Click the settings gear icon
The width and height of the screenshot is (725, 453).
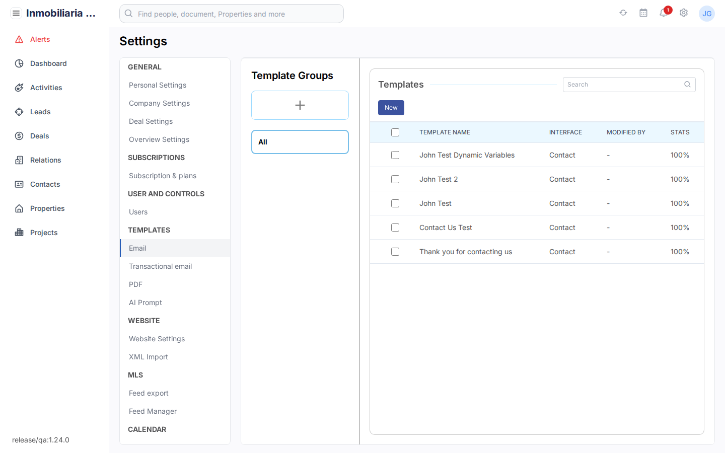point(684,14)
